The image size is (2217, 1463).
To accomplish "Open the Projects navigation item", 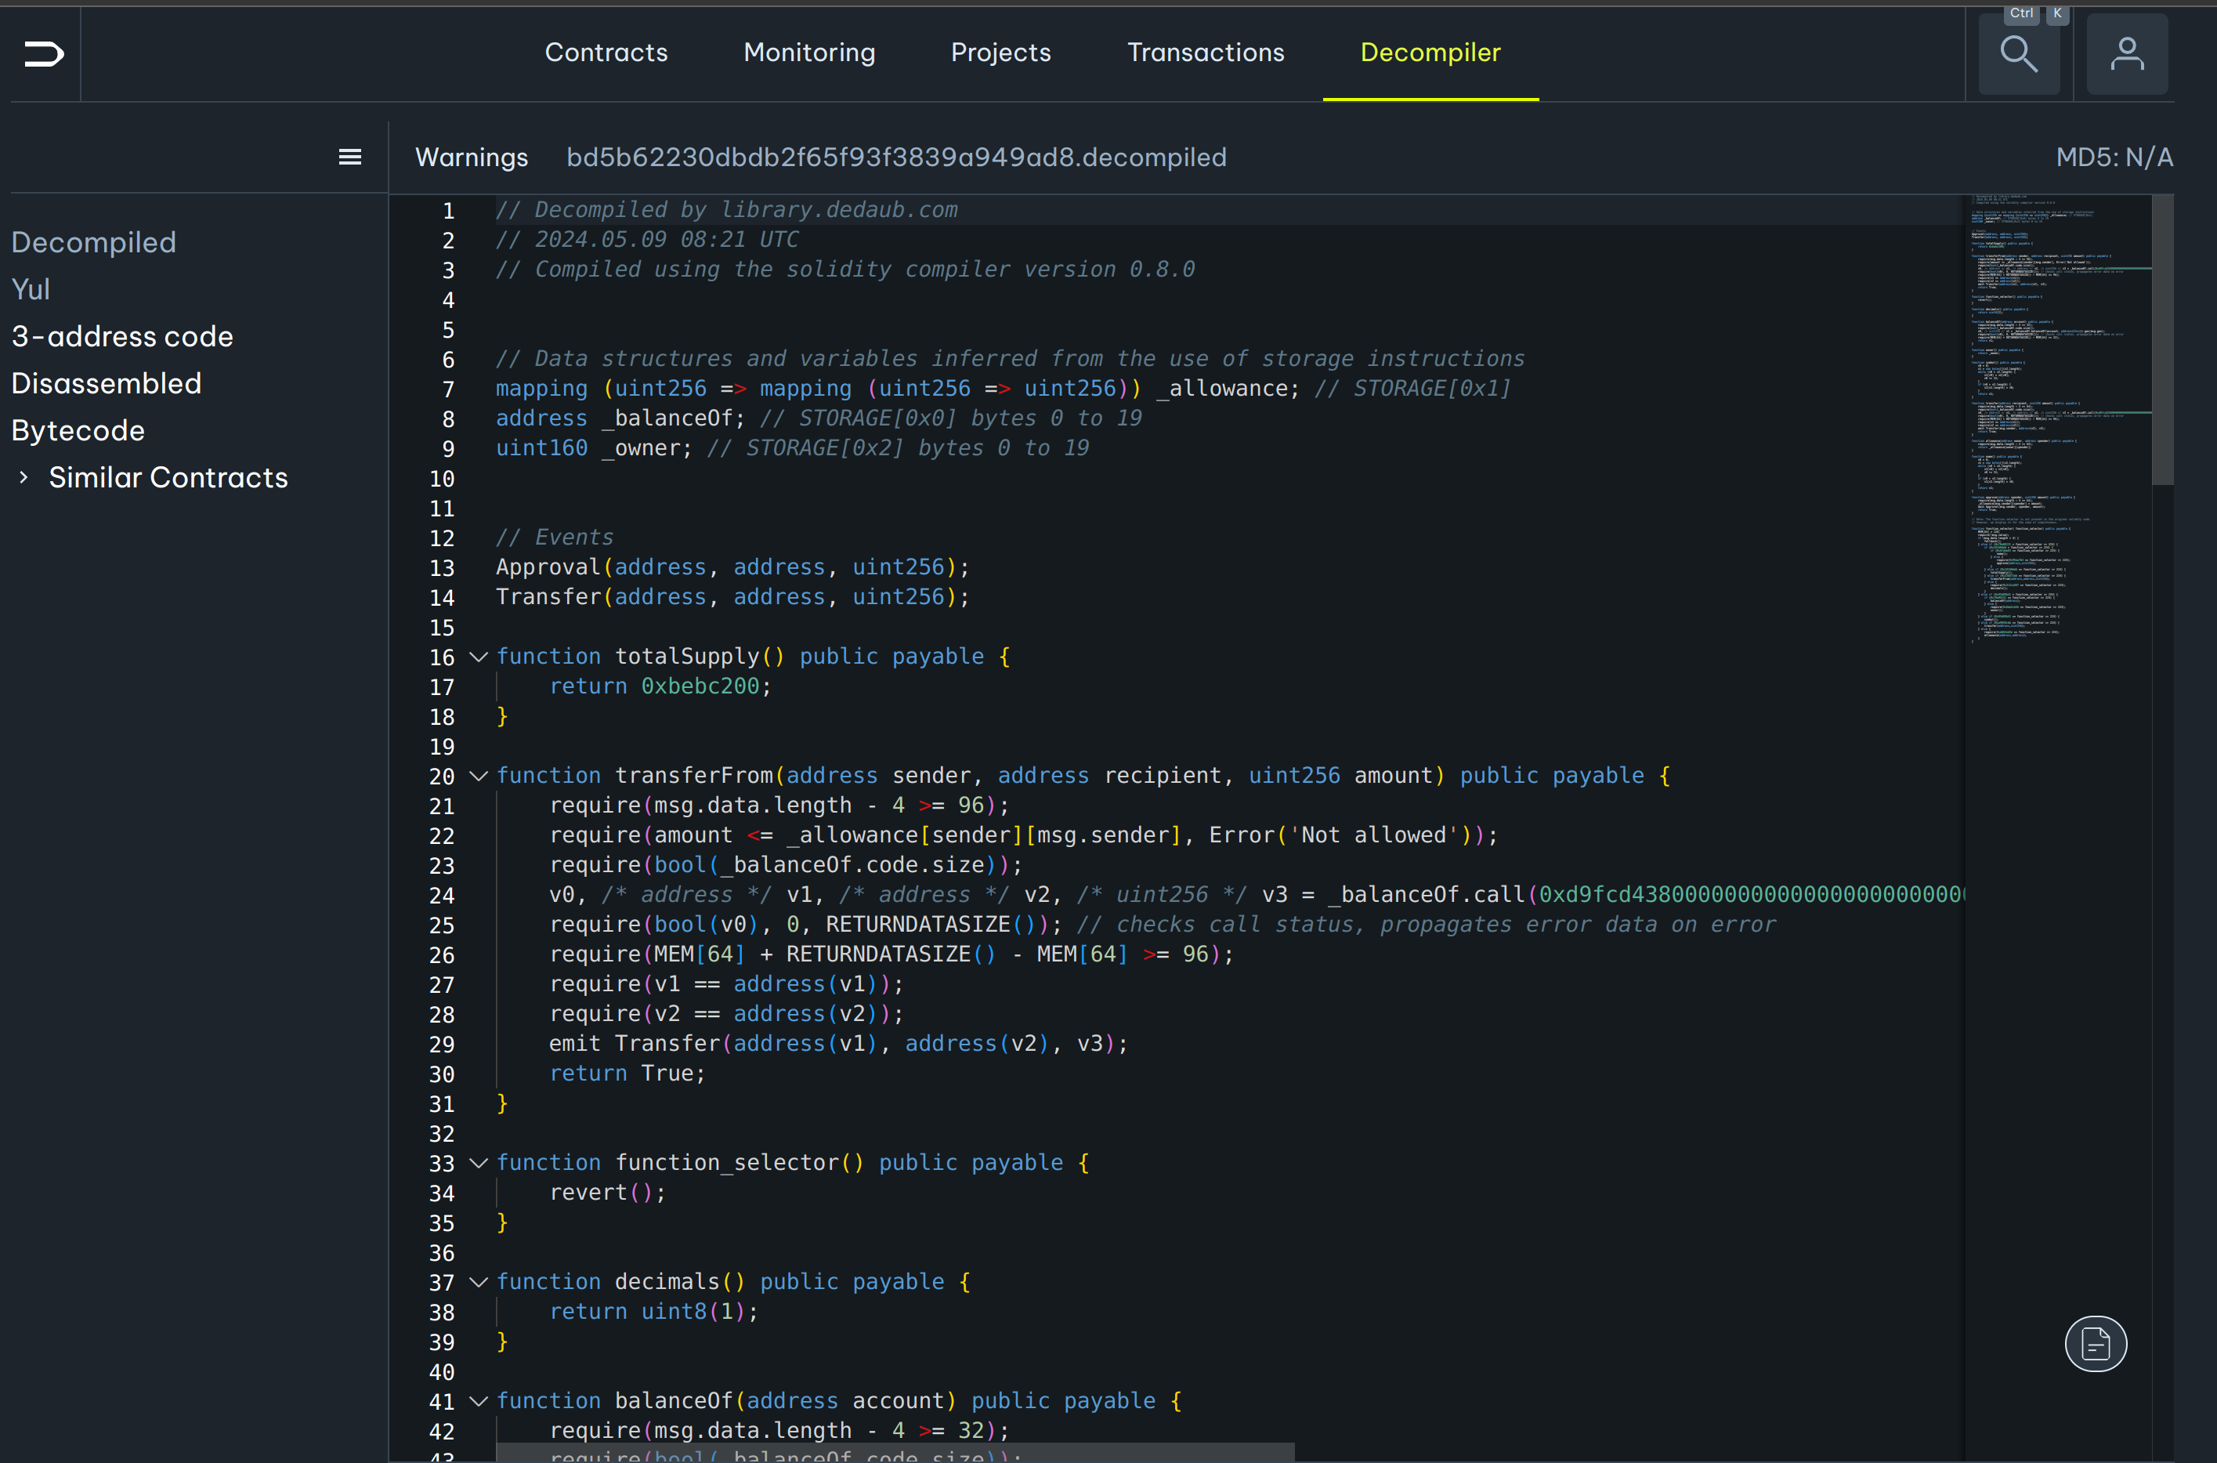I will click(x=1000, y=53).
